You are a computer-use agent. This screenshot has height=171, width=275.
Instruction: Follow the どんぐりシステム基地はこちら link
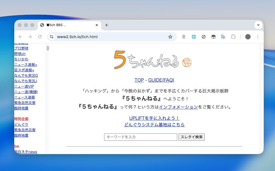point(154,124)
